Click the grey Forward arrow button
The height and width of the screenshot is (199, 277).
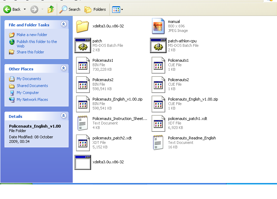click(x=34, y=9)
